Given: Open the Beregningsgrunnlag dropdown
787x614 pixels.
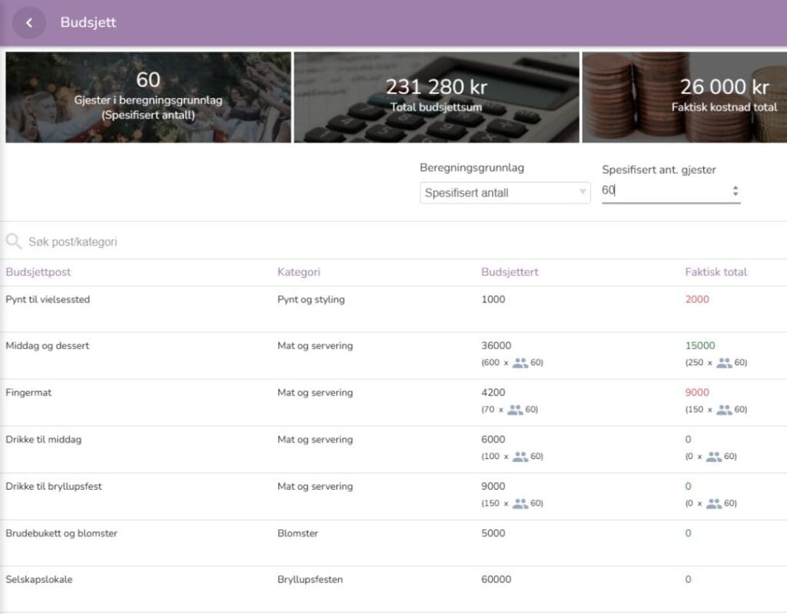Looking at the screenshot, I should 504,193.
